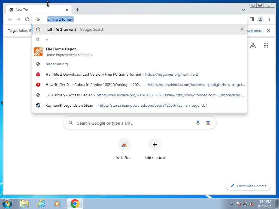Reload the page with the refresh icon

27,19
